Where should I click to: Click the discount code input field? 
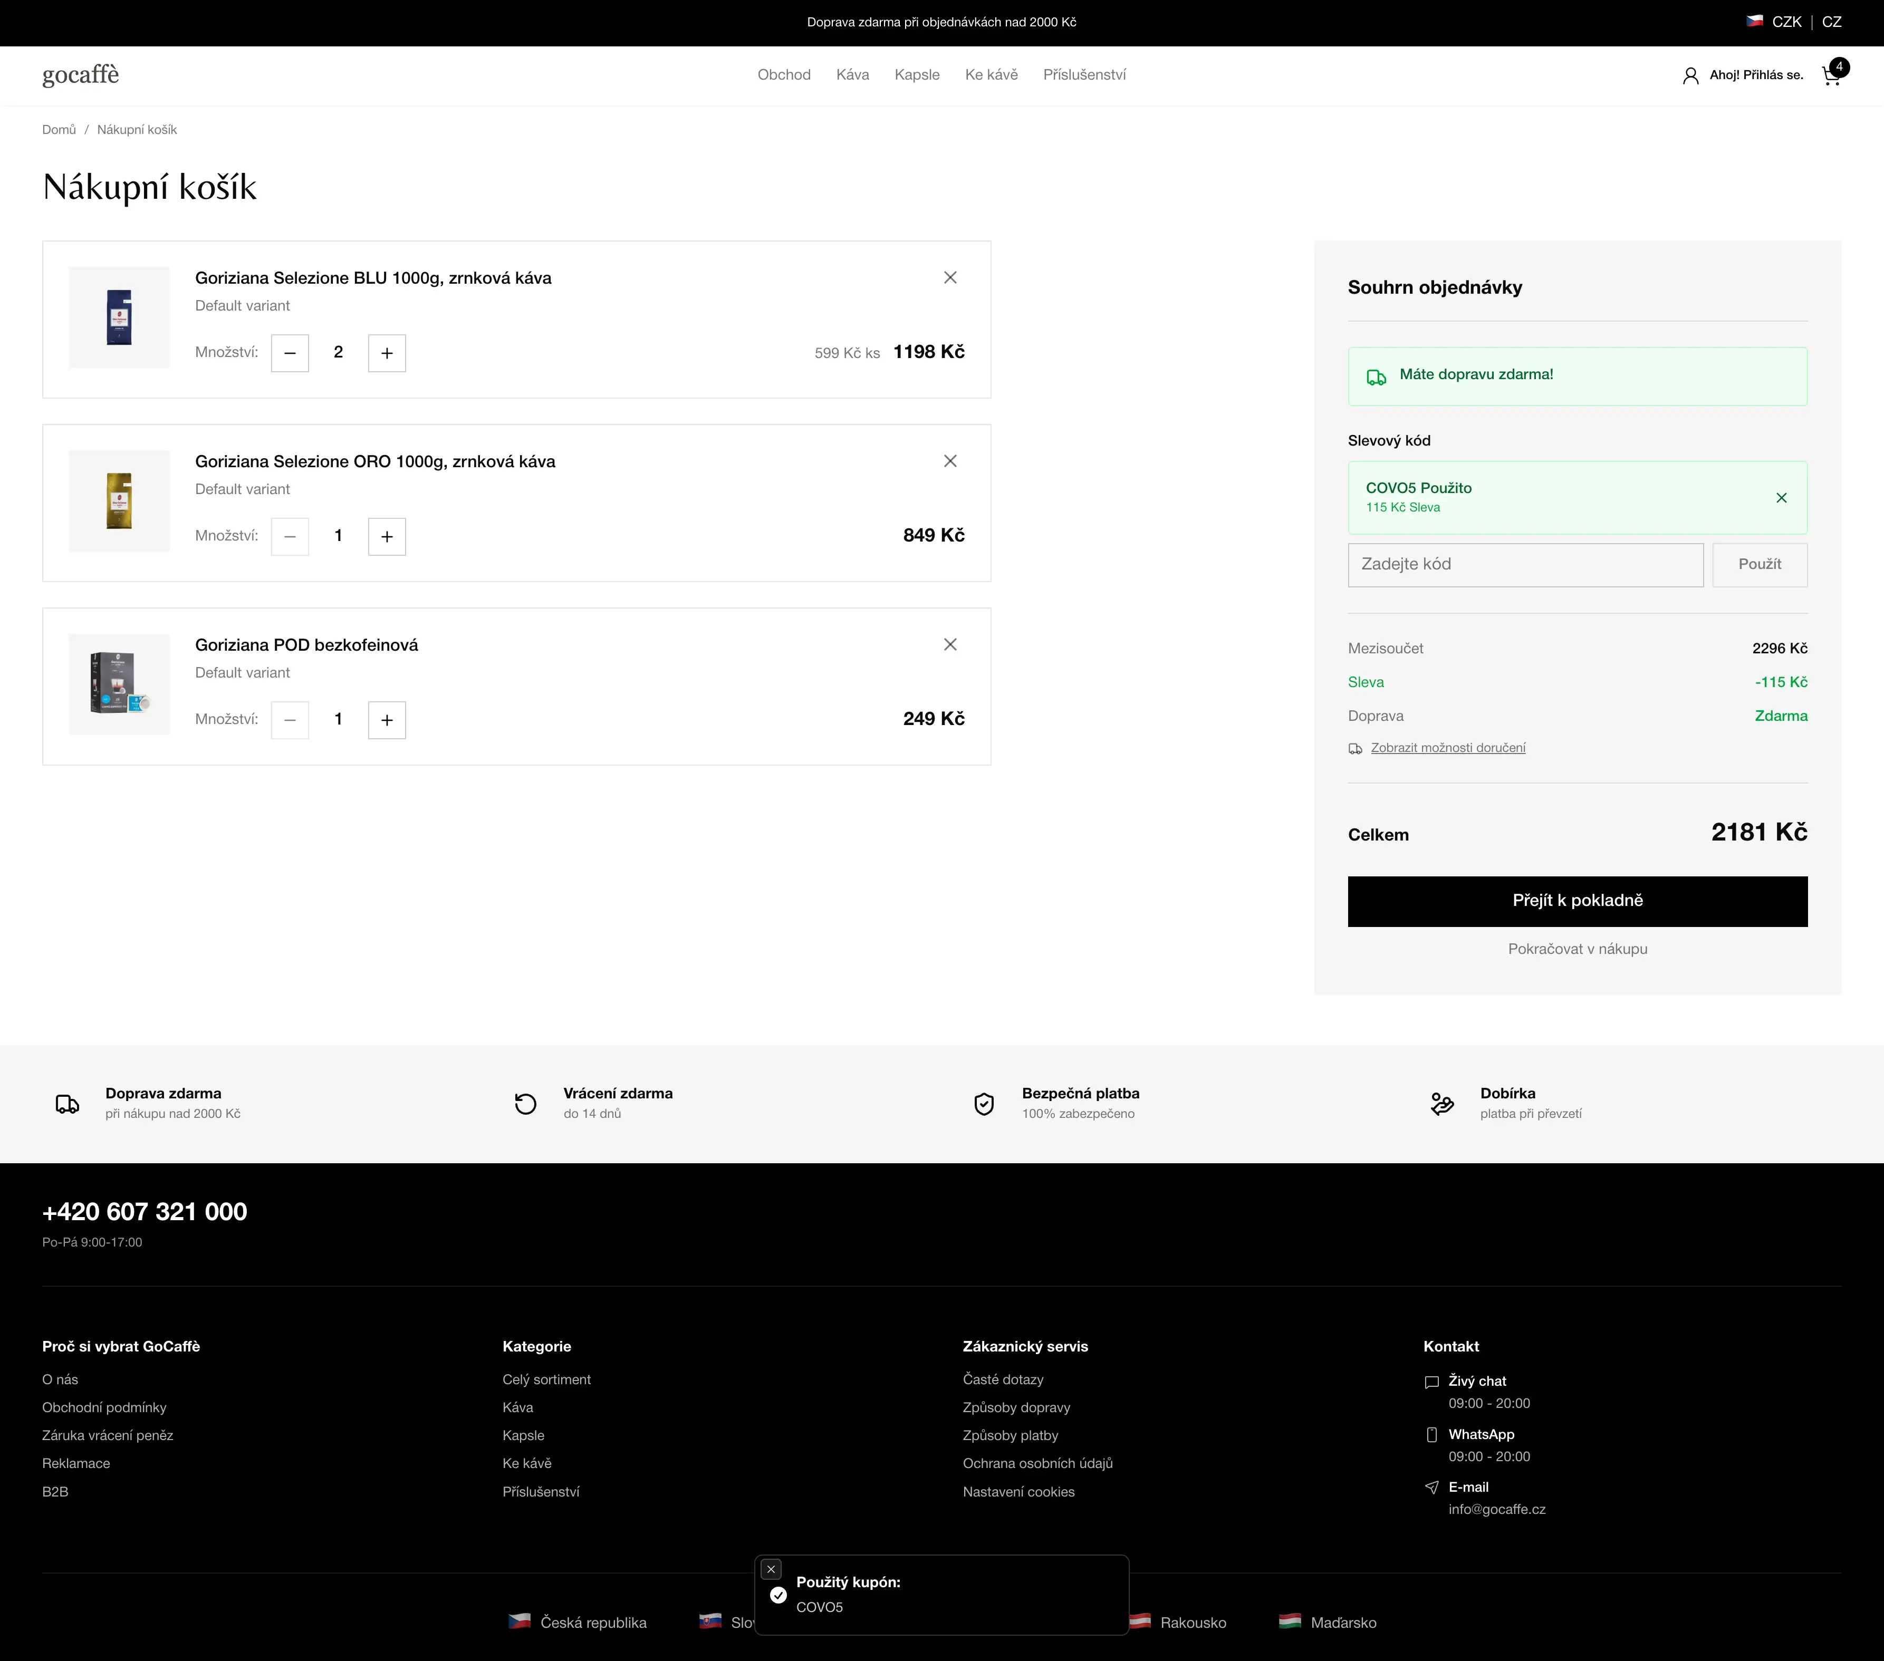[x=1524, y=564]
